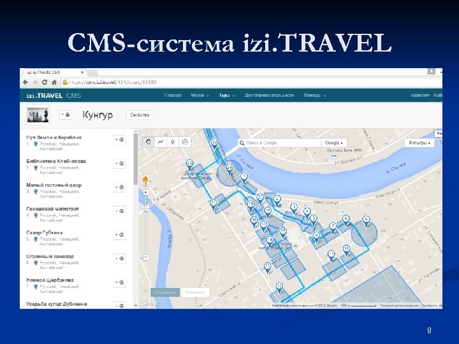Screen dimensions: 459x344
Task: Open actions dropdown for Городовой магистрат
Action: coord(119,211)
